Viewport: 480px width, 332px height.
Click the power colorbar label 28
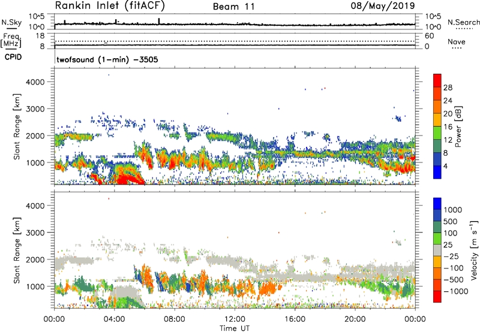point(448,87)
